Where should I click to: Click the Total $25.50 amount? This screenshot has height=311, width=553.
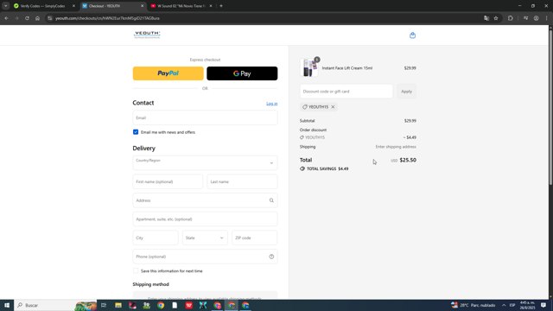(408, 160)
